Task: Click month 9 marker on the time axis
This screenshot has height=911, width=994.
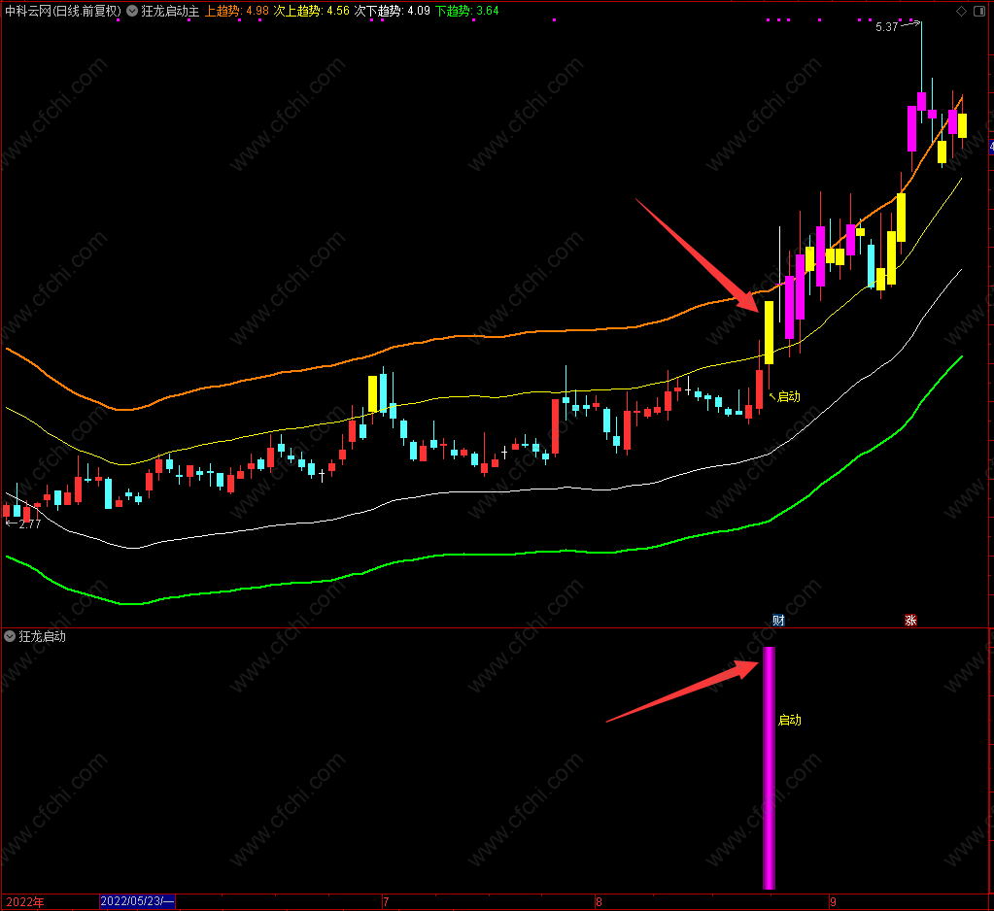Action: coord(833,901)
